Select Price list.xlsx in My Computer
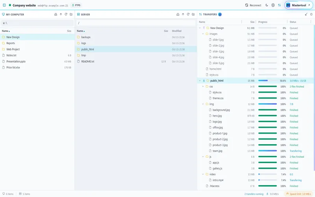The image size is (315, 197). click(37, 67)
